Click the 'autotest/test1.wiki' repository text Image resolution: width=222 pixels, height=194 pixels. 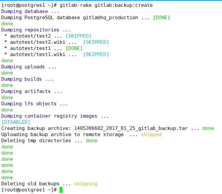click(38, 54)
